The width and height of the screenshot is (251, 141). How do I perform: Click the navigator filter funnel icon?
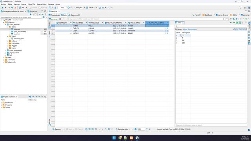pyautogui.click(x=44, y=17)
